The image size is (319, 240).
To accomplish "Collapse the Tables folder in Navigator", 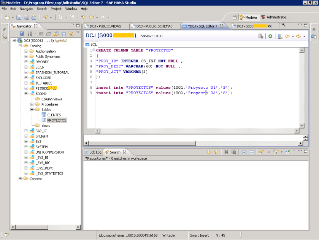I will 32,110.
